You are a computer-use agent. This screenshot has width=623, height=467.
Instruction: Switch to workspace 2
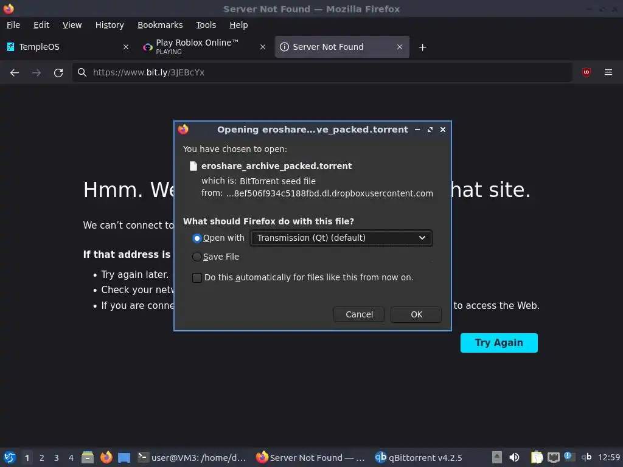(x=42, y=458)
